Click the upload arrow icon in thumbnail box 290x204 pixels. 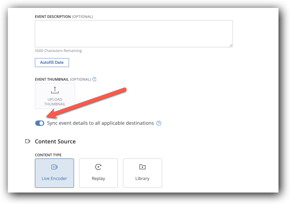(x=55, y=90)
